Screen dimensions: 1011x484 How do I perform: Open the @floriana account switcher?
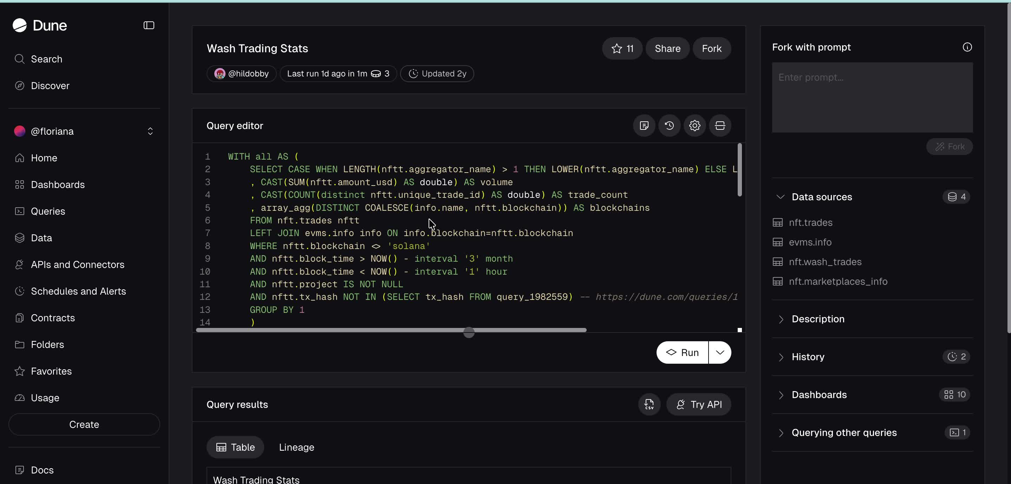(84, 131)
